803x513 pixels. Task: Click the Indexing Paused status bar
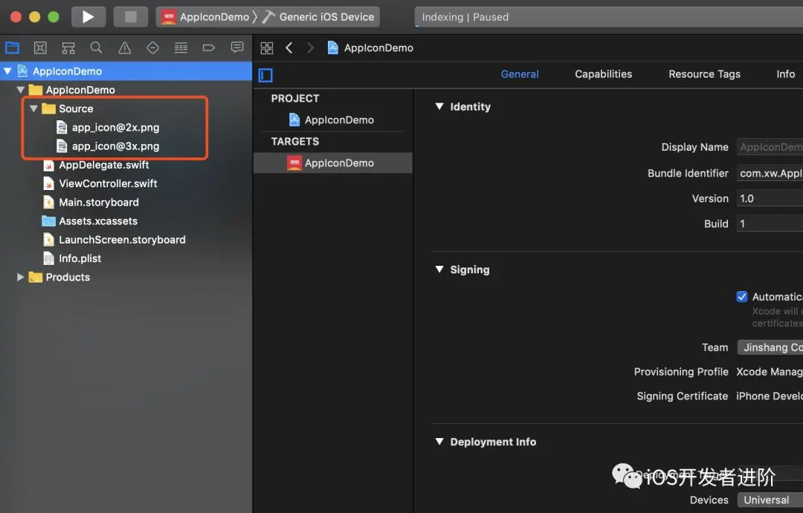(608, 17)
